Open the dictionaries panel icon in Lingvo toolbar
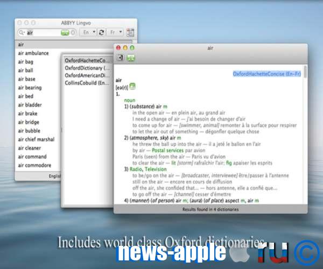Viewport: 323px width, 269px height. click(130, 32)
